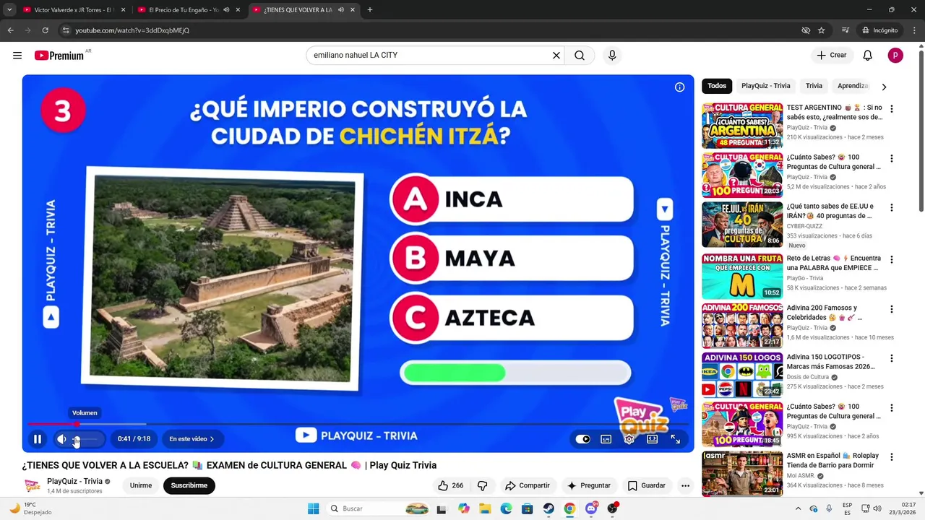Click the Unirme button

point(141,485)
